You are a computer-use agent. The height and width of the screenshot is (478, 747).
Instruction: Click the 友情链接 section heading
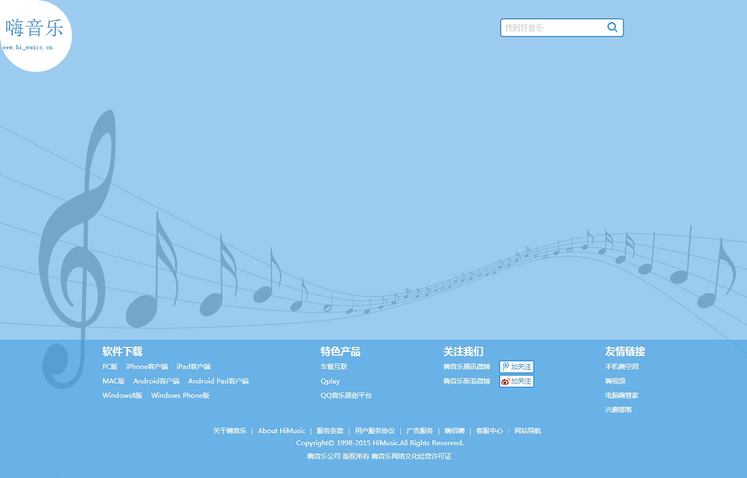625,352
